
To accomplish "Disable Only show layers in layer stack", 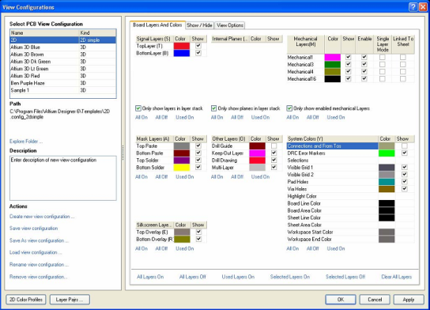I will (138, 108).
